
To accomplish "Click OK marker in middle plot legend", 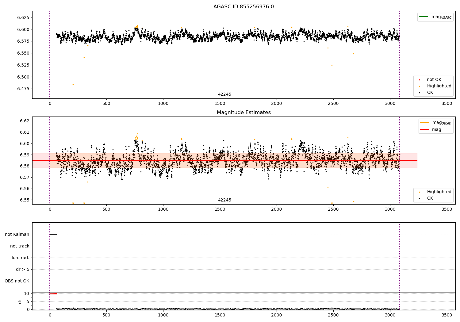I will click(419, 198).
